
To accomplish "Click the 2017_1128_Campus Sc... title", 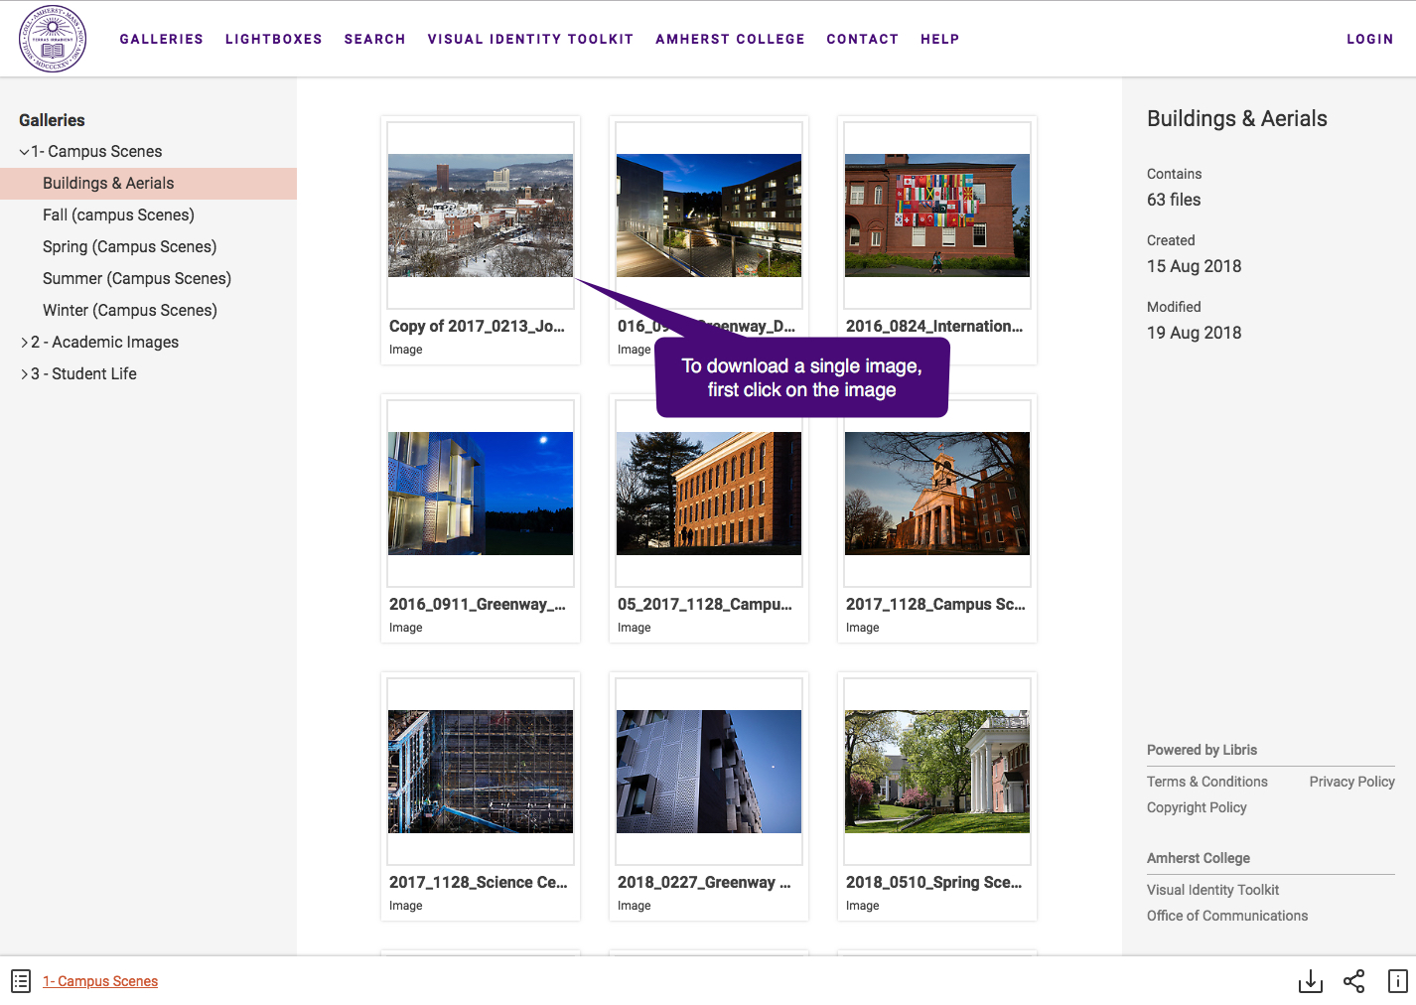I will [935, 604].
